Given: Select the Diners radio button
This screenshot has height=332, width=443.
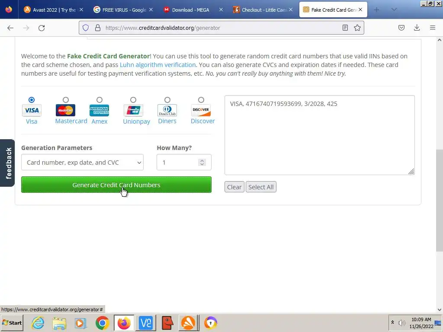Looking at the screenshot, I should coord(167,100).
